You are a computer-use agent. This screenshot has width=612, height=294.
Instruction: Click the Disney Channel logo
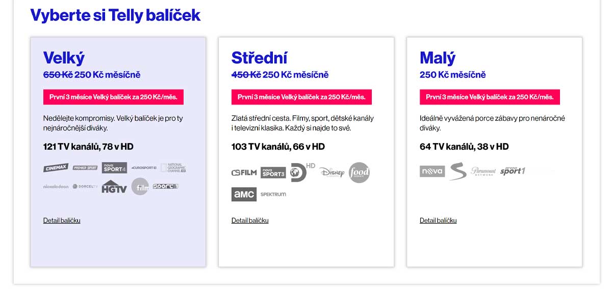pyautogui.click(x=332, y=173)
